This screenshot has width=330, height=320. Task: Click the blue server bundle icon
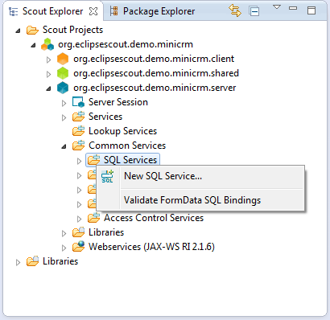click(x=63, y=88)
